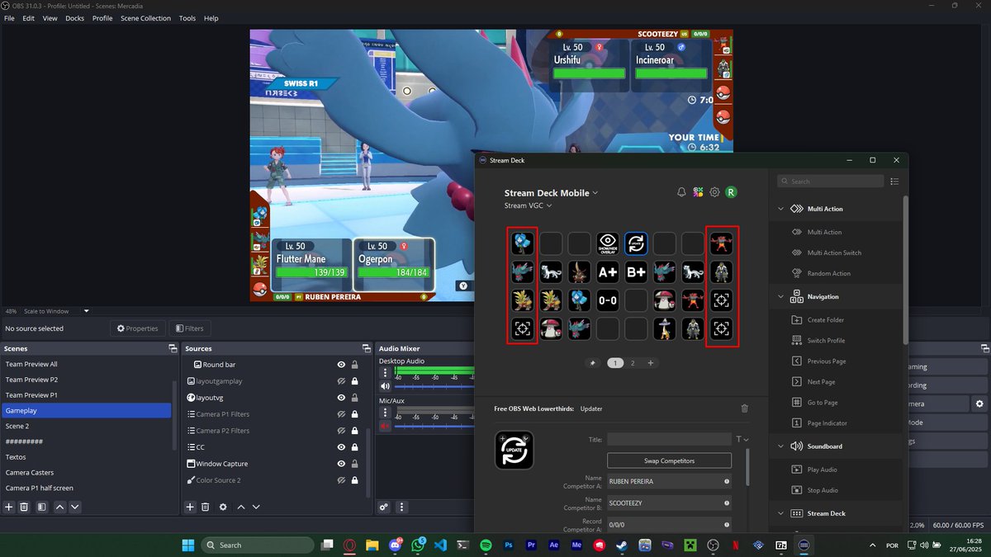Show the Camera P1 Filters source
Viewport: 991px width, 557px height.
[341, 414]
